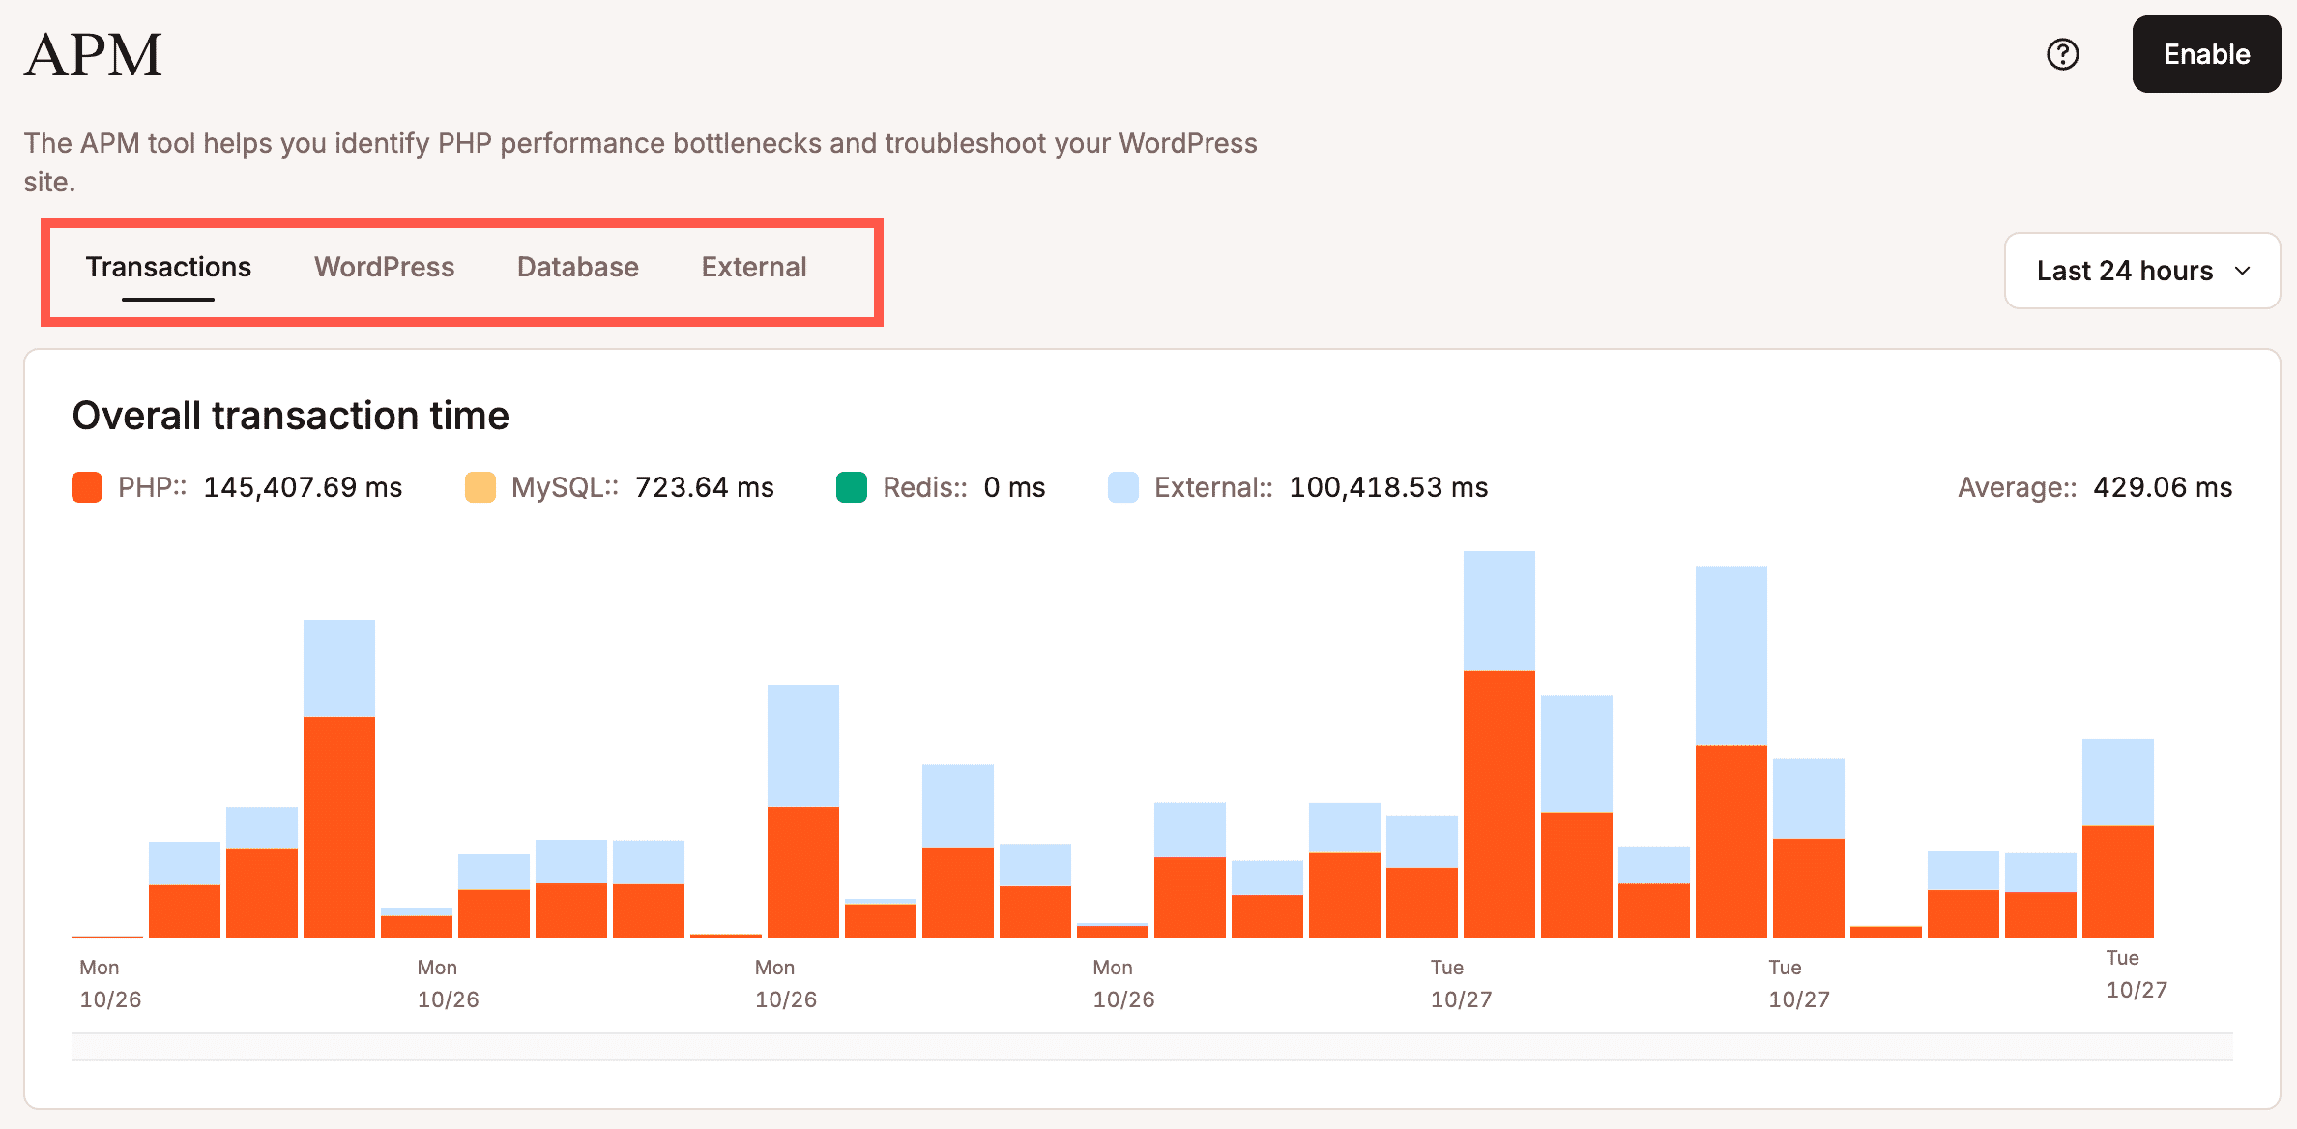Click the Enable button
The height and width of the screenshot is (1129, 2297).
pyautogui.click(x=2206, y=54)
